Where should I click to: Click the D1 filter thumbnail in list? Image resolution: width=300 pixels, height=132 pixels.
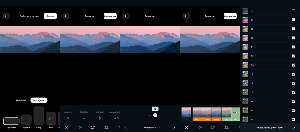(245, 20)
